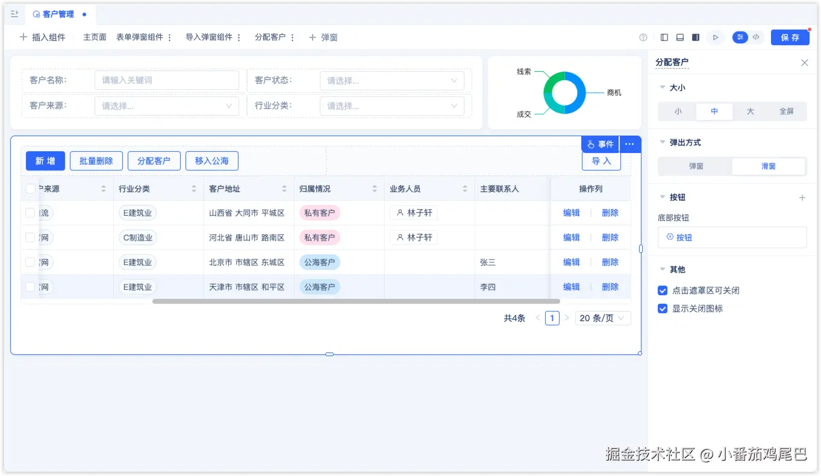Screen dimensions: 821x476
Task: Open the 行业分类 filter dropdown
Action: point(392,106)
